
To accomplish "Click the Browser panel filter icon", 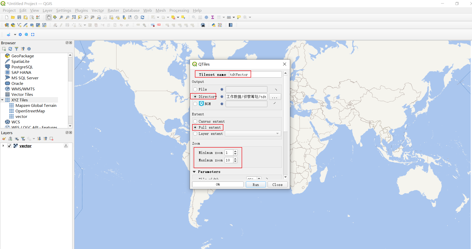I will pyautogui.click(x=16, y=49).
